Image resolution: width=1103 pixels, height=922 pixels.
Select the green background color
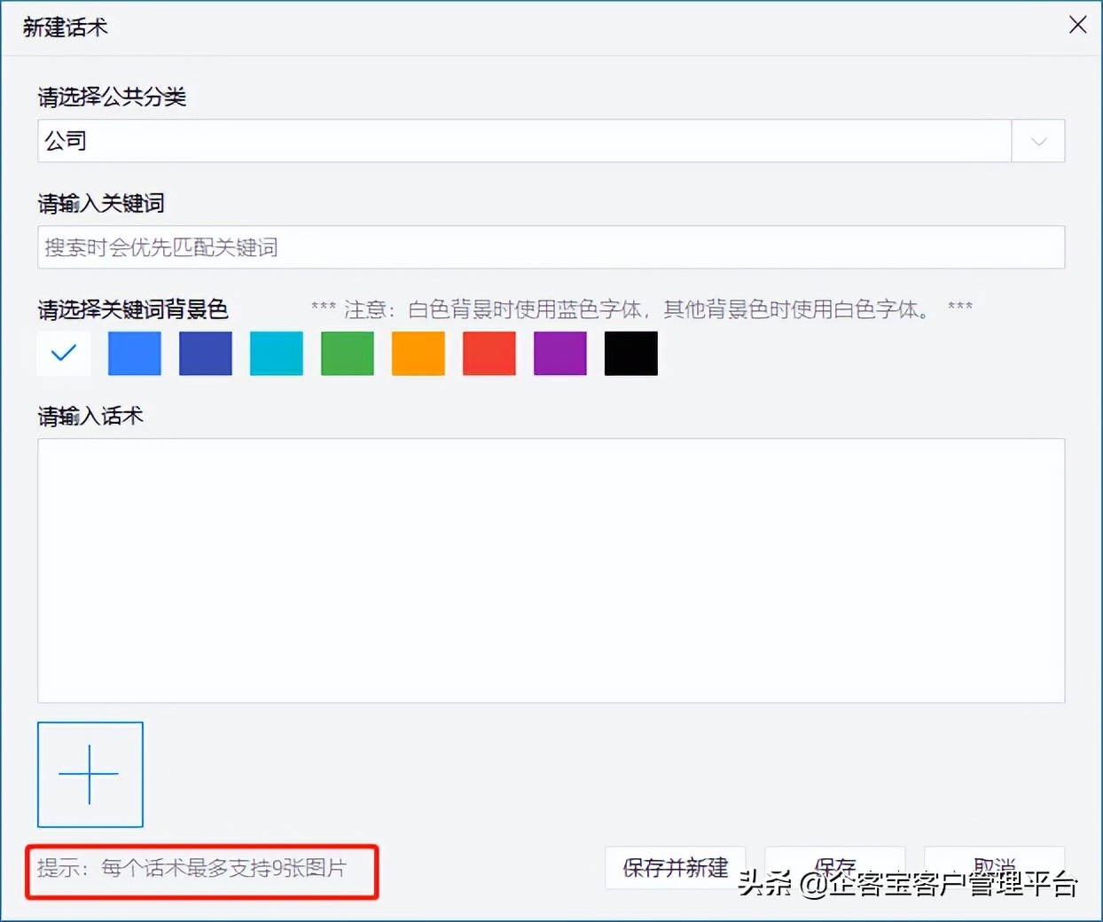click(x=347, y=353)
